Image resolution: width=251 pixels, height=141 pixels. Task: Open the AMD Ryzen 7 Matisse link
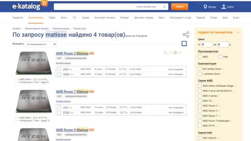click(x=72, y=92)
